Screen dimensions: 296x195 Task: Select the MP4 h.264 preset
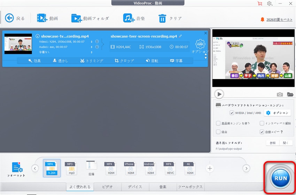(x=52, y=168)
